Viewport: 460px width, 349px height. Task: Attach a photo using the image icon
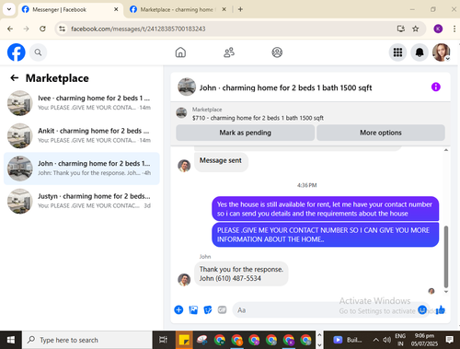[x=193, y=310]
